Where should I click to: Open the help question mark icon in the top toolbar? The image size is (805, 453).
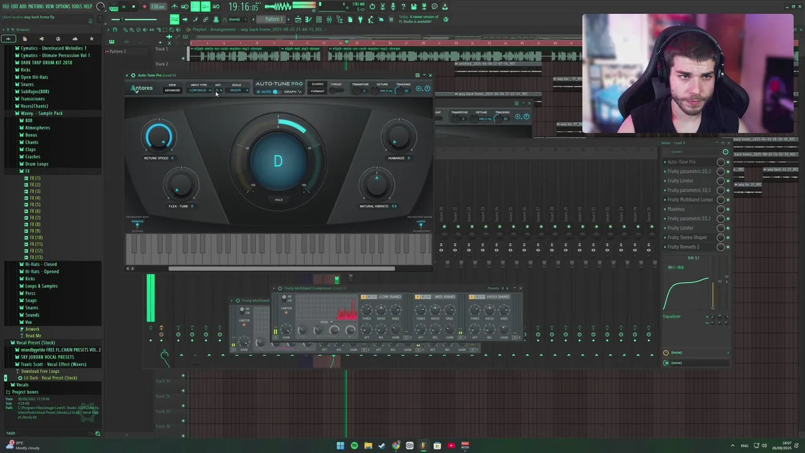(x=403, y=7)
